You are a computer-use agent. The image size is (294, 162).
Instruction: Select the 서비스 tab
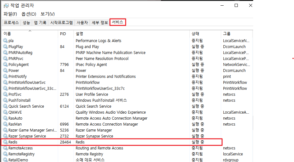[x=117, y=22]
